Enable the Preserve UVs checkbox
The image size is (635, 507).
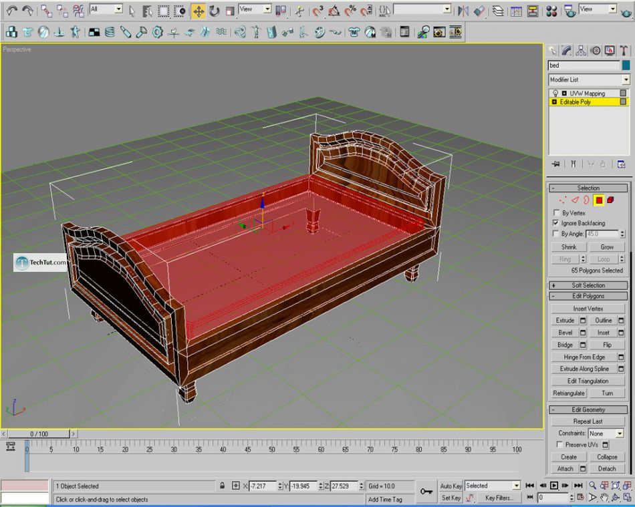tap(560, 445)
